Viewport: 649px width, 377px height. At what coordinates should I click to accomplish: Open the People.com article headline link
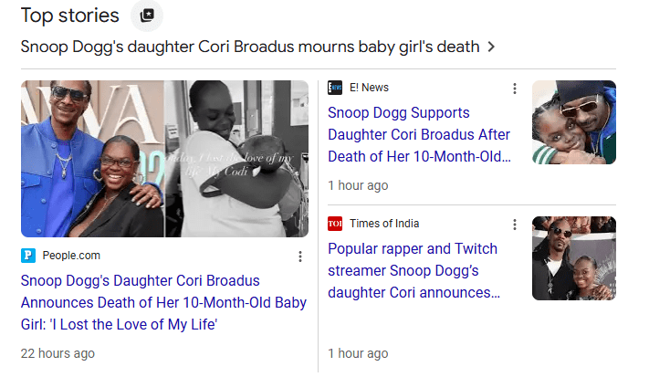click(163, 302)
